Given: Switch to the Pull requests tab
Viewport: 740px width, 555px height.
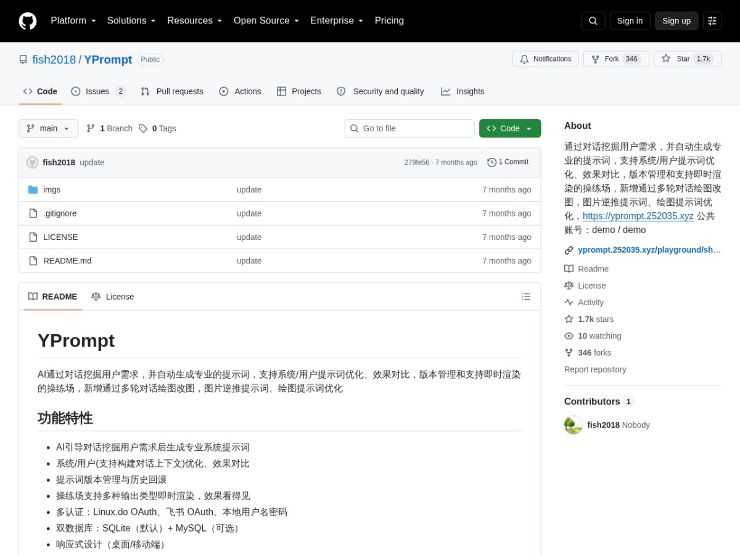Looking at the screenshot, I should 172,91.
